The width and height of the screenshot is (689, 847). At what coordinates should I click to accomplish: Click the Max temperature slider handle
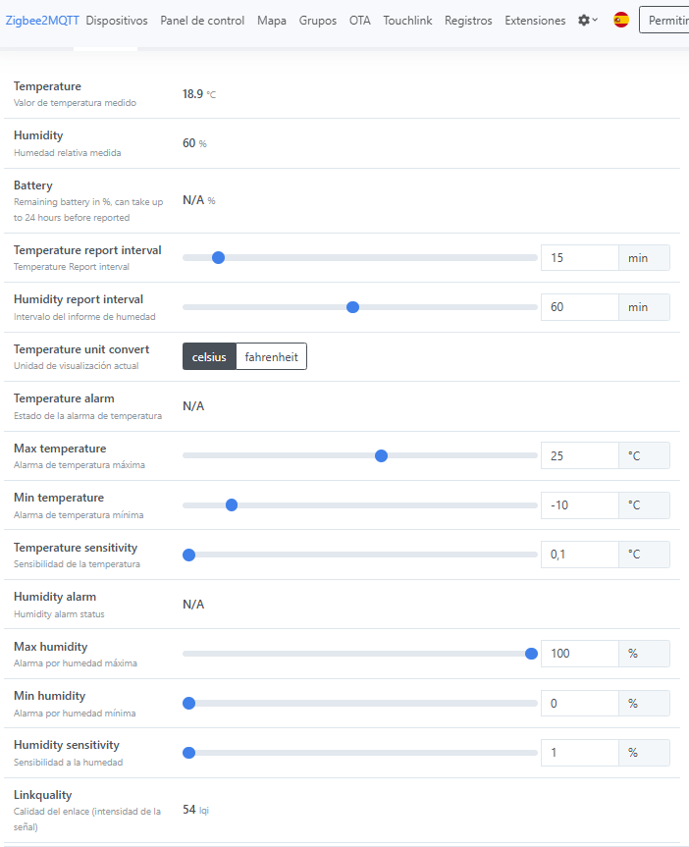382,455
